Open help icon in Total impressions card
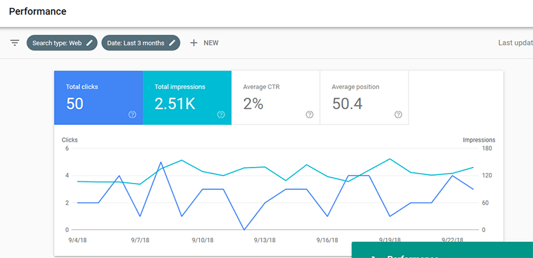The image size is (533, 258). pos(221,115)
